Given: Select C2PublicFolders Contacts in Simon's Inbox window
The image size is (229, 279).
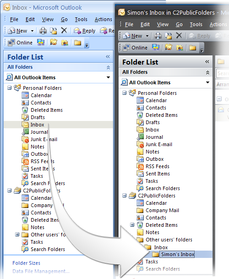Looking at the screenshot, I should tap(151, 218).
